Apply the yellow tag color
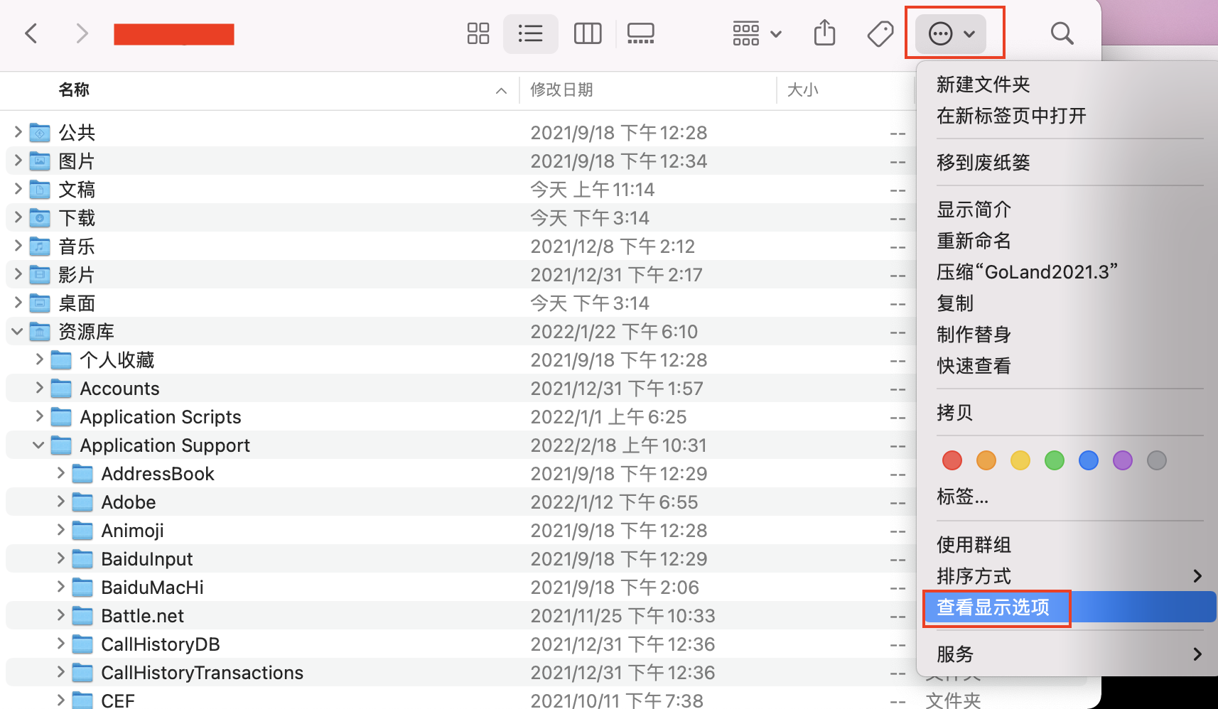Image resolution: width=1218 pixels, height=709 pixels. [1020, 460]
